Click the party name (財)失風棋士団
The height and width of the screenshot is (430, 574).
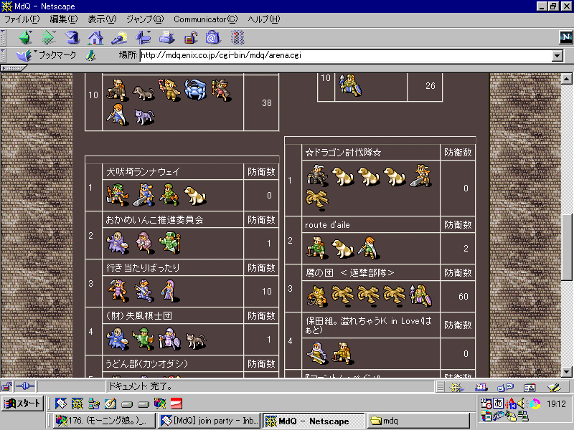[x=138, y=315]
